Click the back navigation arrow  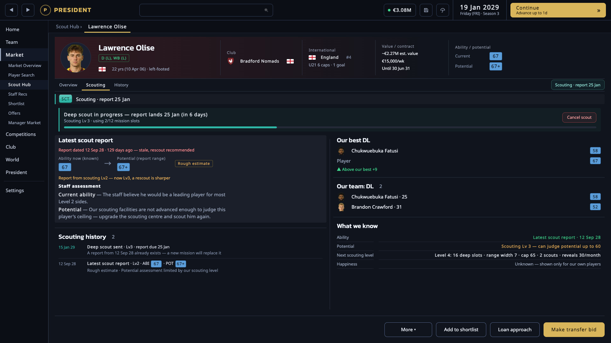point(11,10)
